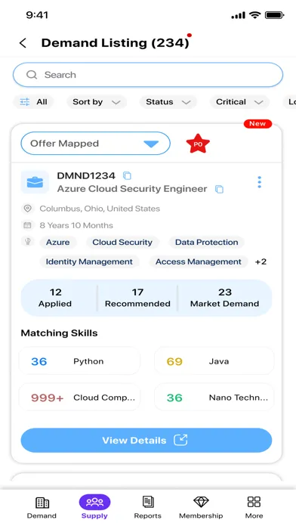Switch to the Demand tab

coord(42,507)
